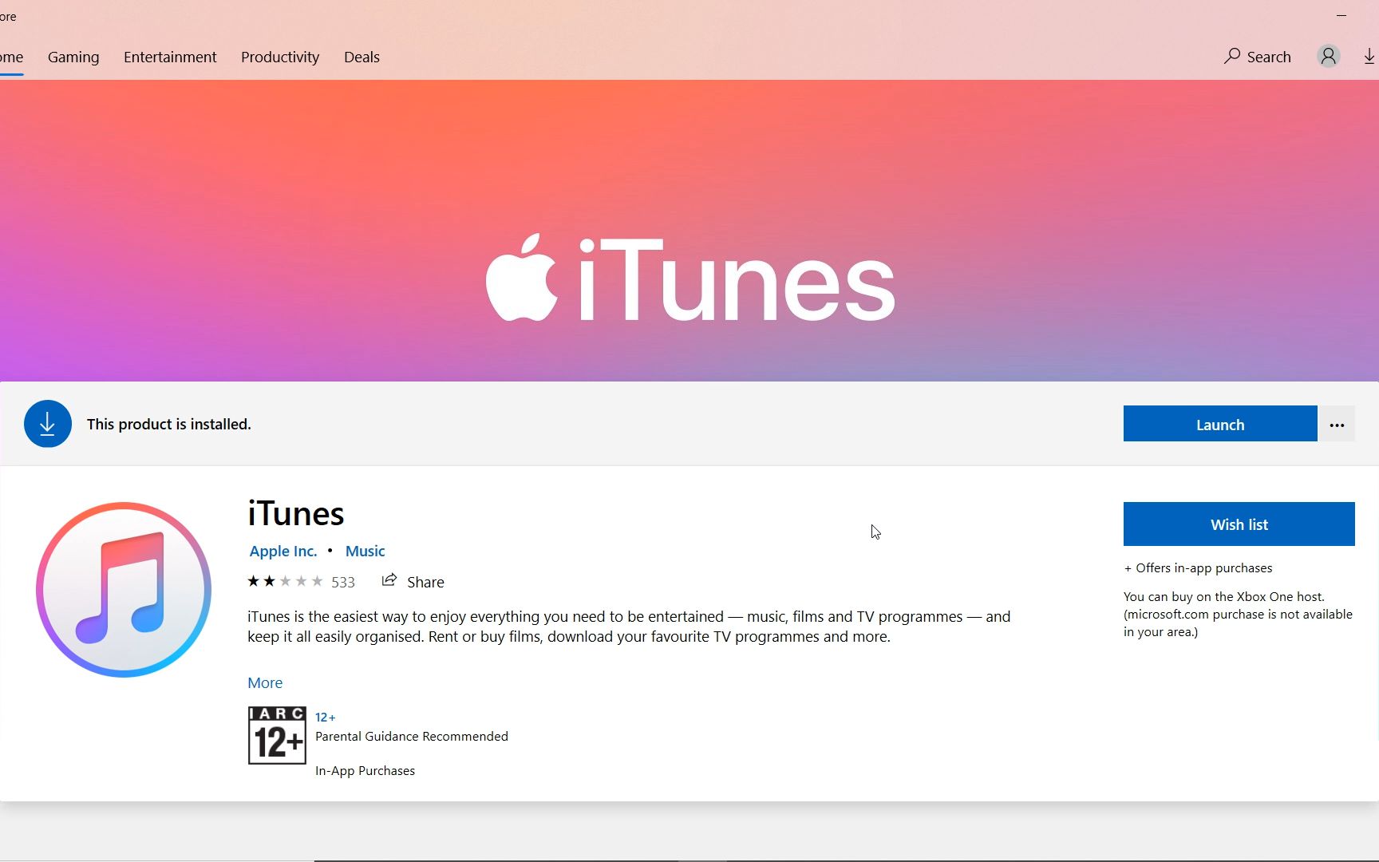Switch to the Home tab
The width and height of the screenshot is (1379, 862).
pos(12,57)
